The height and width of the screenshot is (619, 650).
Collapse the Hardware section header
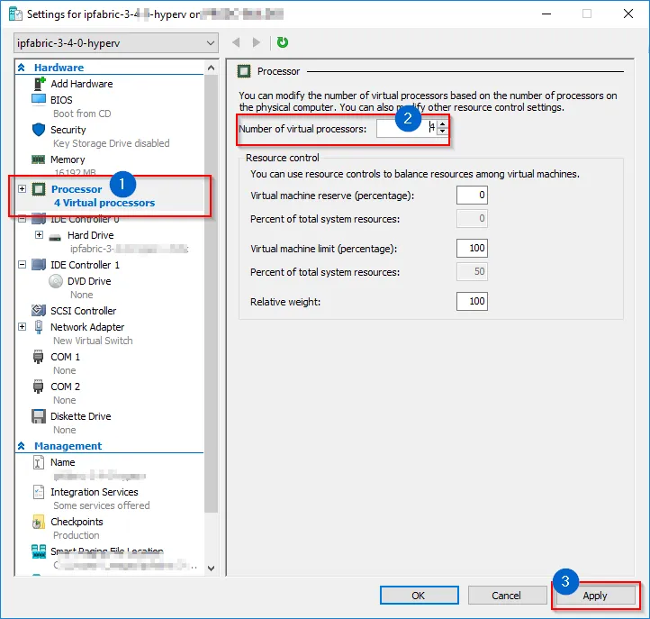[22, 68]
